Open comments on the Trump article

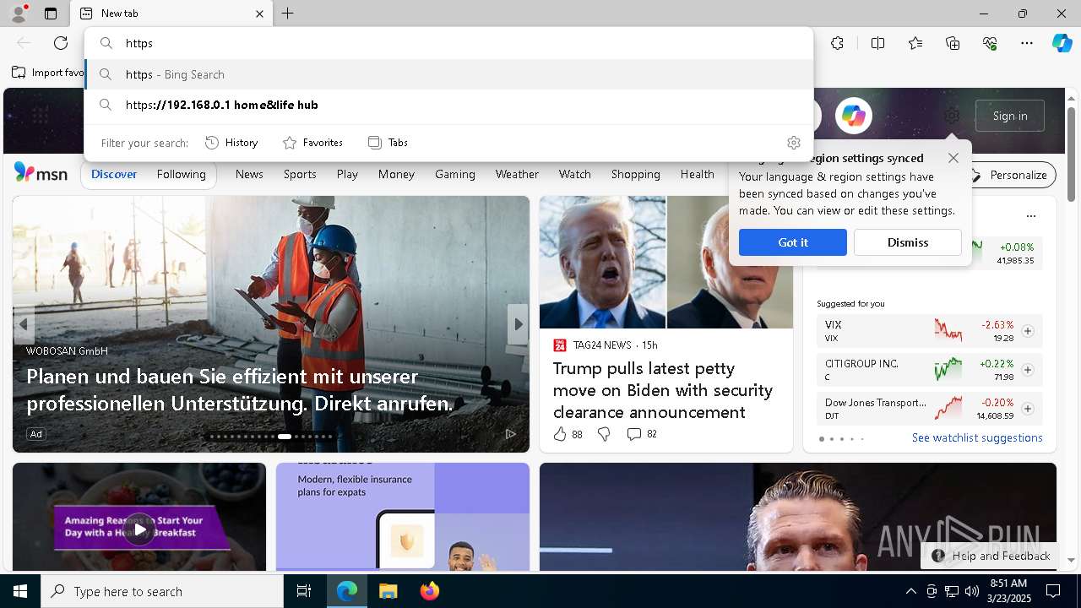pyautogui.click(x=642, y=434)
